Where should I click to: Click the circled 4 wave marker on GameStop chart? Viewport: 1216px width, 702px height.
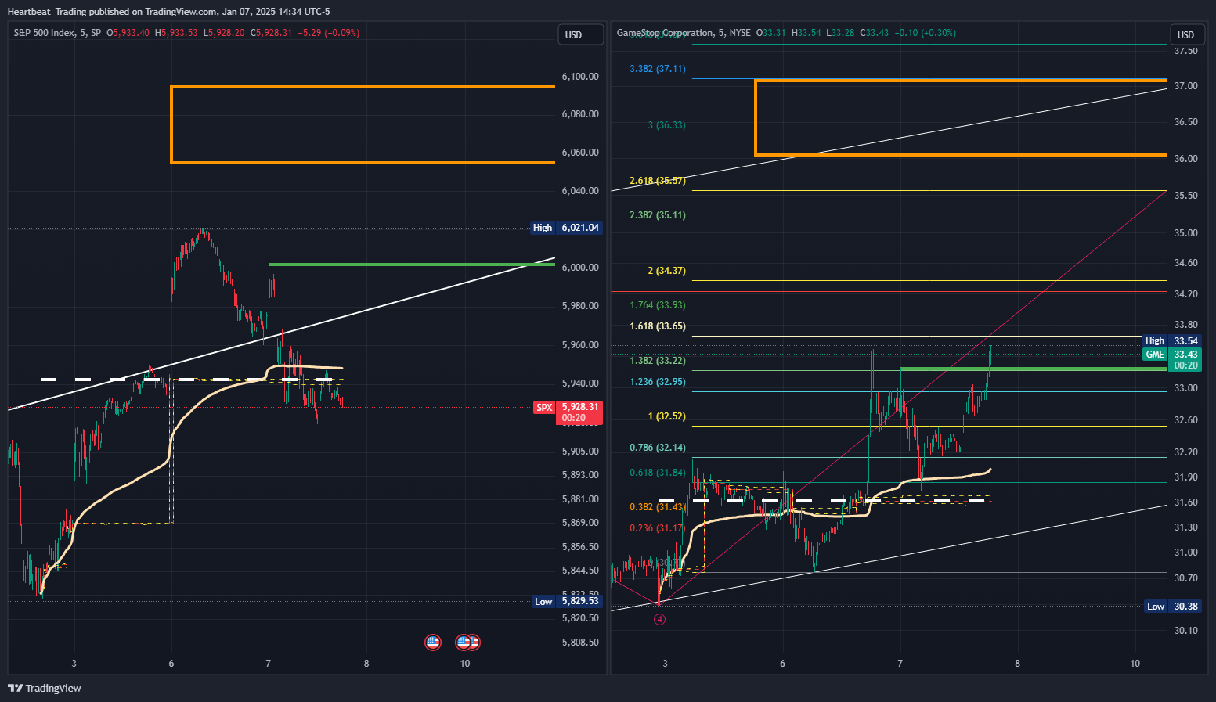pos(660,619)
